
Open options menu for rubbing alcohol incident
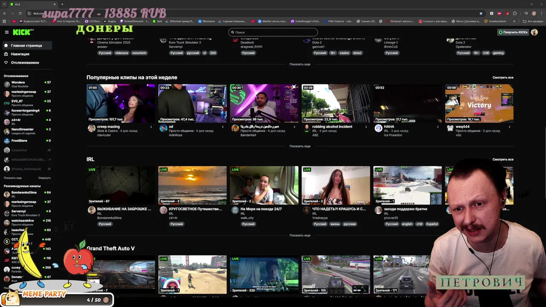pyautogui.click(x=366, y=127)
